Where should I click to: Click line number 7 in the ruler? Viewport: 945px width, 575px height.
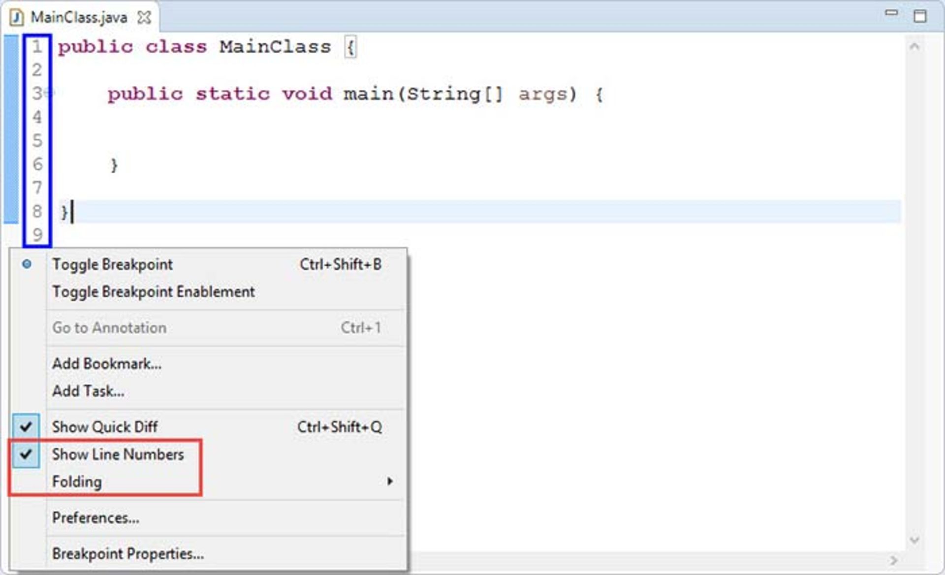[37, 188]
